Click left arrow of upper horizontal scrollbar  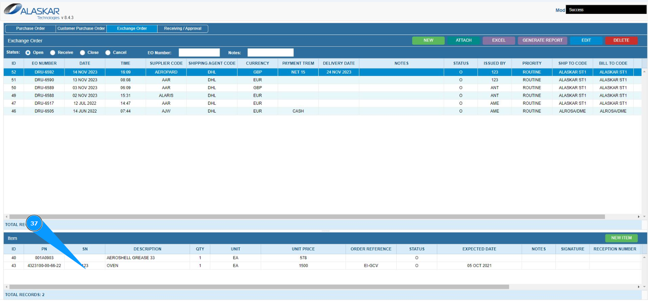(x=6, y=217)
